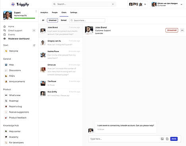The image size is (186, 146).
Task: Filter chats by All
Action: 43,20
